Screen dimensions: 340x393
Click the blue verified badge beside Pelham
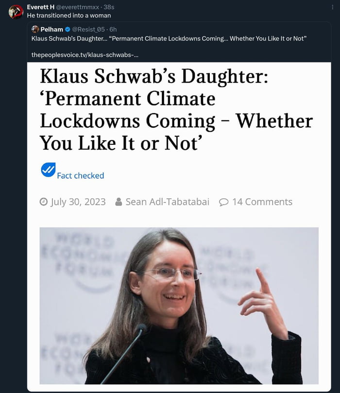68,29
